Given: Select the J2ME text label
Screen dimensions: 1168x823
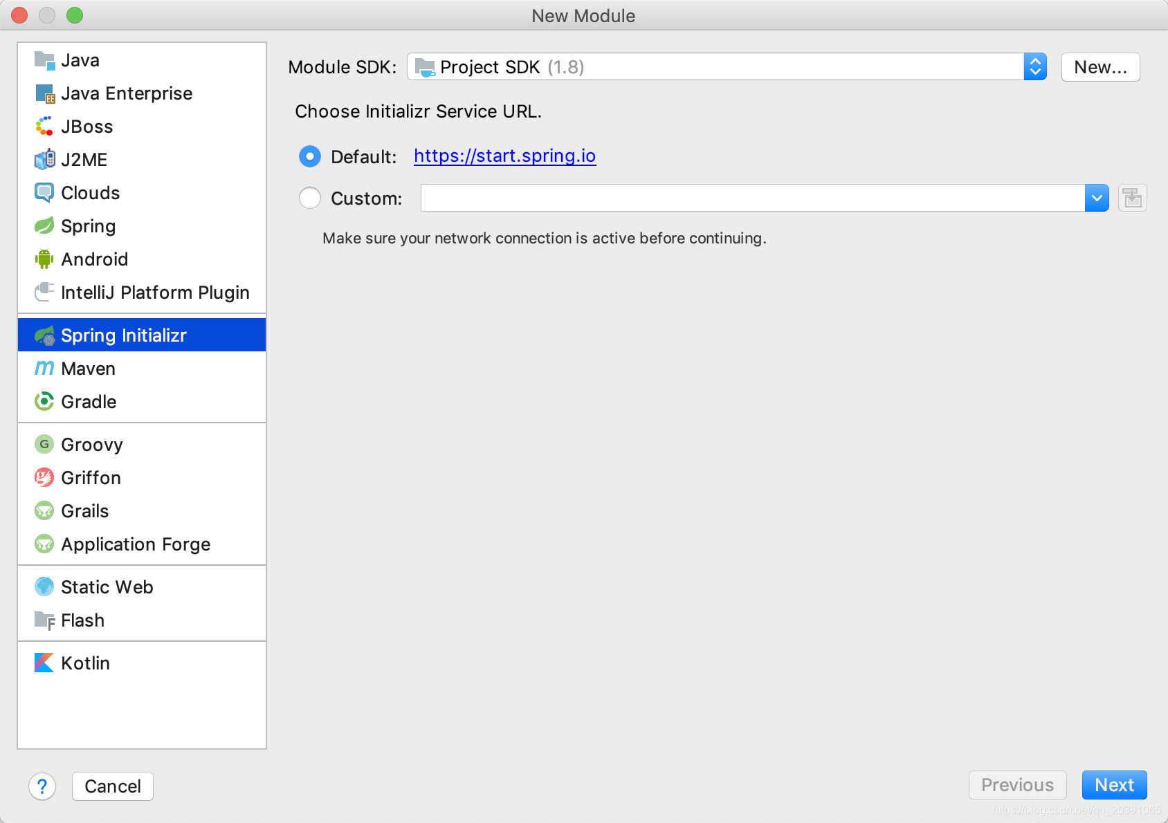Looking at the screenshot, I should coord(84,160).
